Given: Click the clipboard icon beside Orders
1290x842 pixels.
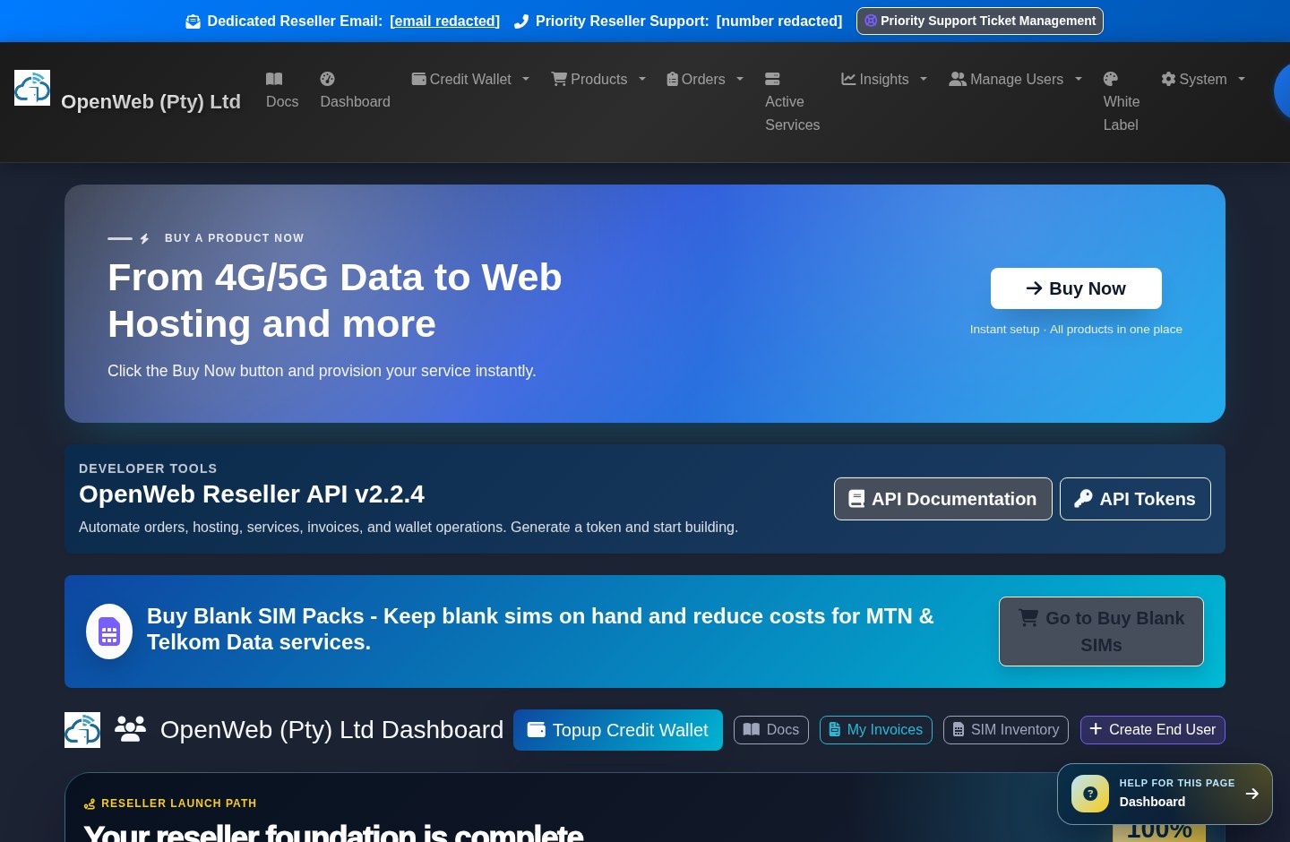Looking at the screenshot, I should coord(672,79).
